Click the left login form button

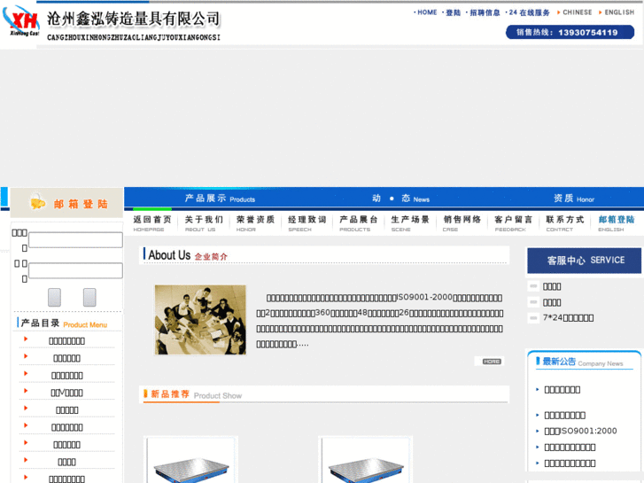point(54,297)
